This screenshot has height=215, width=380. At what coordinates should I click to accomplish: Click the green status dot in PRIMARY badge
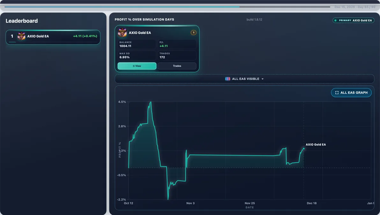pyautogui.click(x=335, y=20)
